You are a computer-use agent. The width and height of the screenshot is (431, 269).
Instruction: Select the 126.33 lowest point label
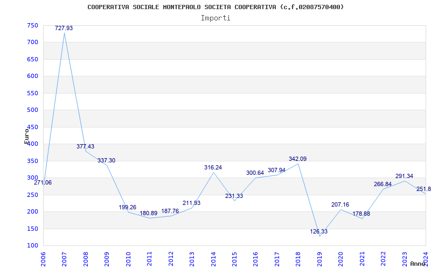click(x=319, y=231)
